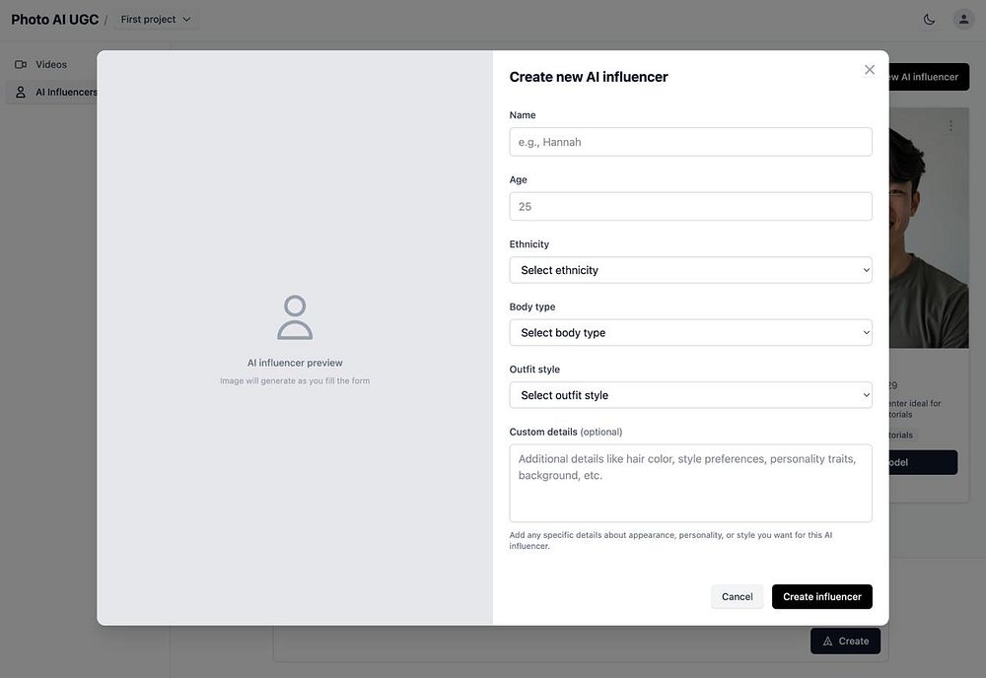Expand the Select body type dropdown
The height and width of the screenshot is (678, 986).
coord(690,332)
